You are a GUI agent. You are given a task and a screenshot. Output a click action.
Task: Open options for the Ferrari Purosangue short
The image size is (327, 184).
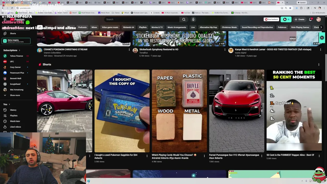(x=262, y=156)
